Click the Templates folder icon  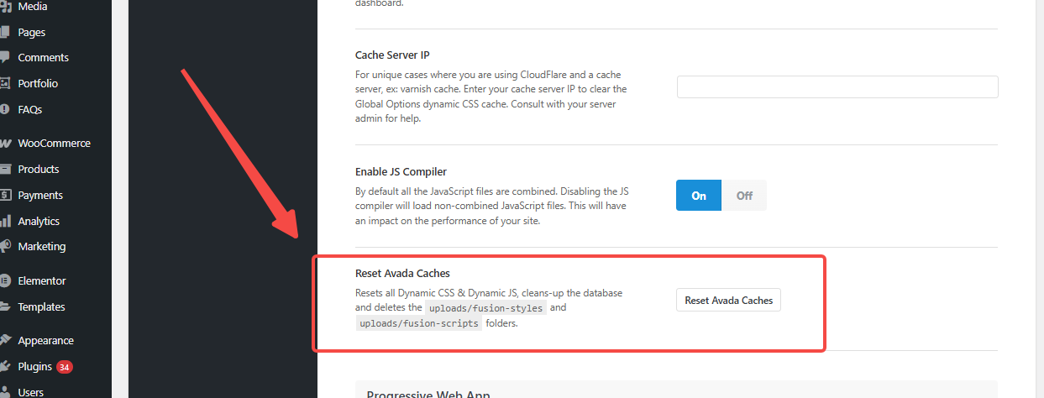point(5,306)
